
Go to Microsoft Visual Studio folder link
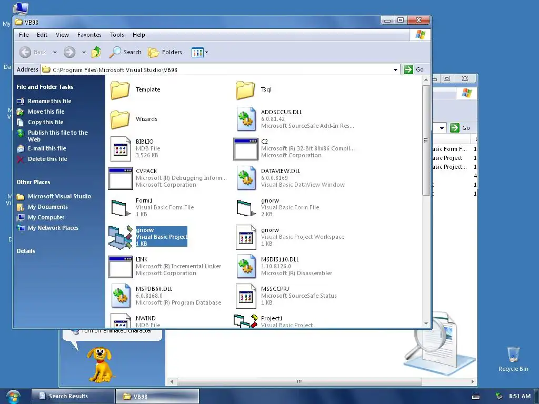(59, 197)
